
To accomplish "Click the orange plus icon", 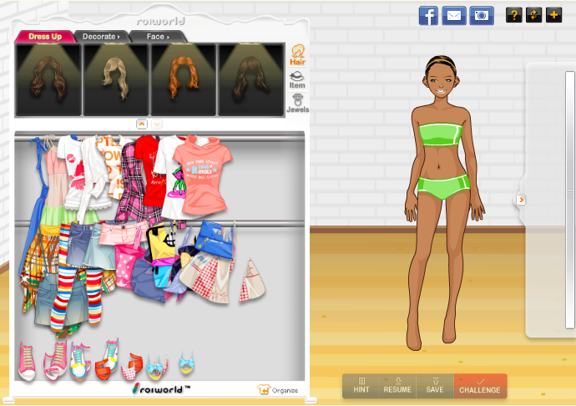I will point(553,14).
